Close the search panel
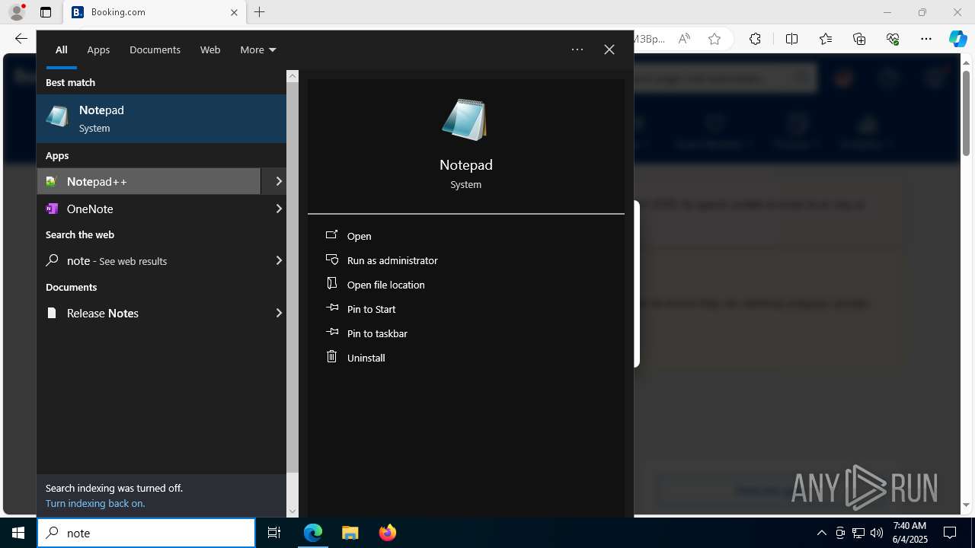 pos(609,49)
